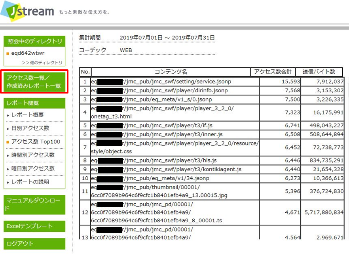Image resolution: width=349 pixels, height=254 pixels.
Task: Click the 送信バイト数 column header
Action: [x=319, y=72]
